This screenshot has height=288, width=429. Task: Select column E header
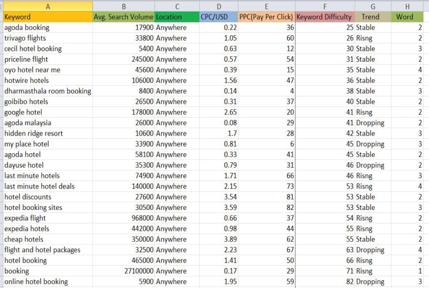[266, 6]
